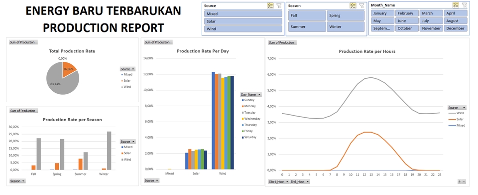This screenshot has width=478, height=195.
Task: Click Solar legend entry in hourly chart
Action: 457,119
